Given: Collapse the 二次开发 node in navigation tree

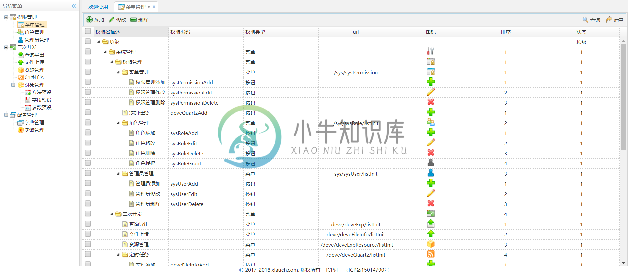Looking at the screenshot, I should (6, 47).
